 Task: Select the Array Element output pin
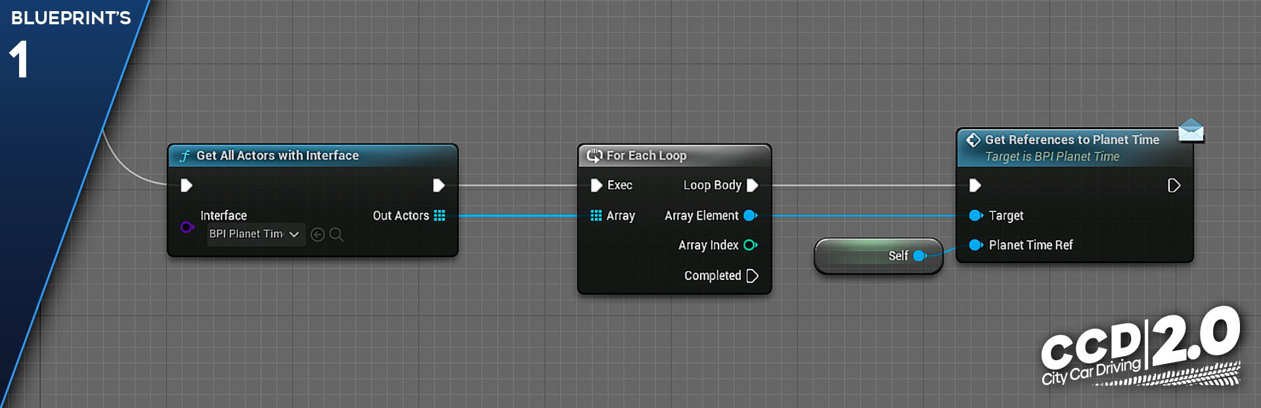750,216
